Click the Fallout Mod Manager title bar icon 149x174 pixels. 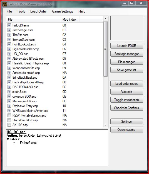(x=5, y=4)
